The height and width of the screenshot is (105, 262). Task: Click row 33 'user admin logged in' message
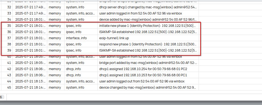pos(141,13)
